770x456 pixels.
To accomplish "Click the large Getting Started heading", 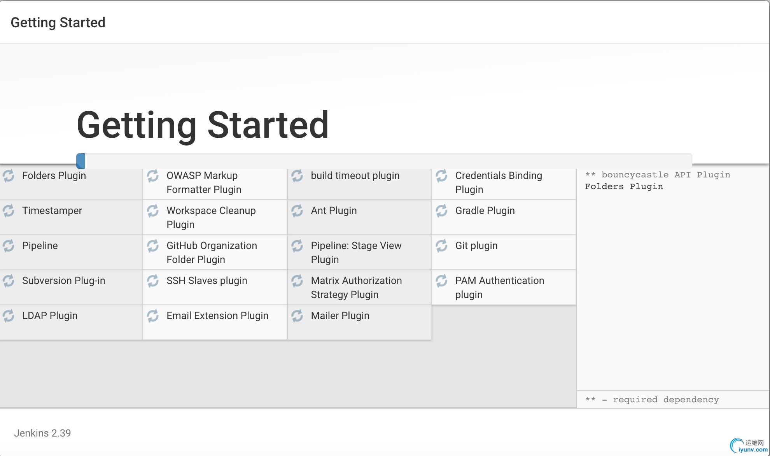I will (203, 125).
